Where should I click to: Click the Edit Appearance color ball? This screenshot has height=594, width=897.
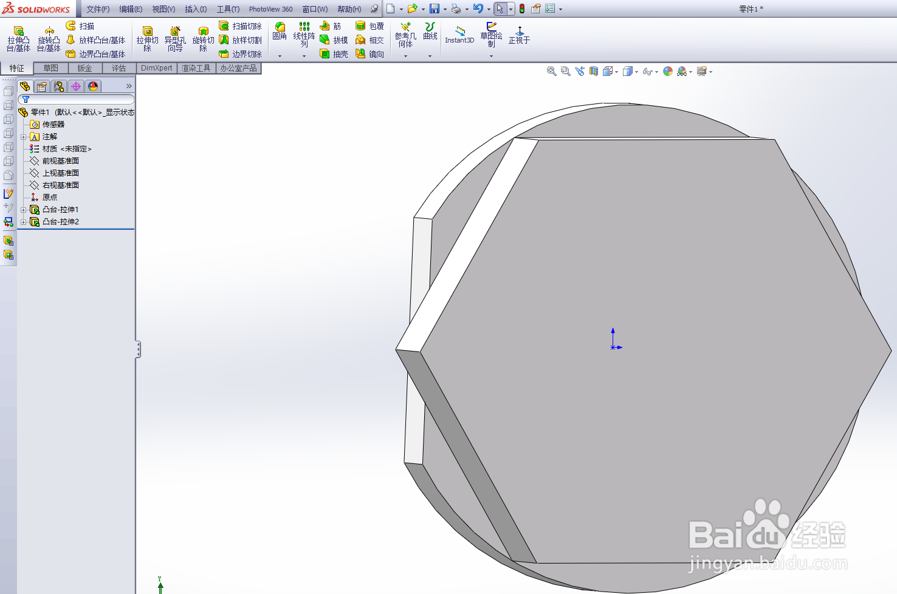point(668,71)
